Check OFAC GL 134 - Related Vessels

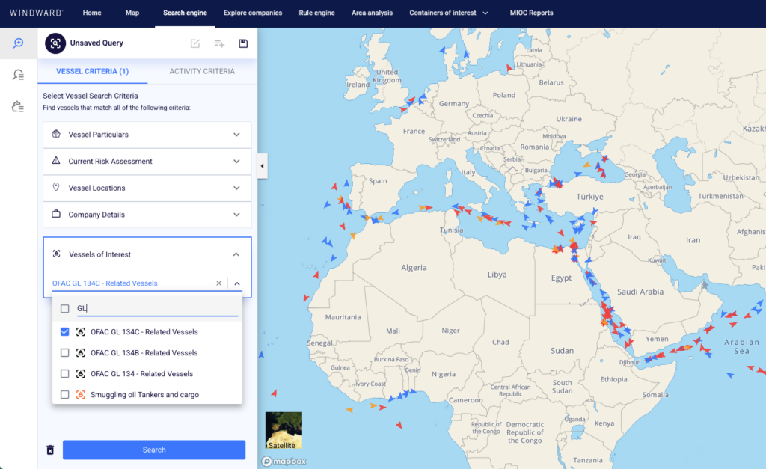[x=64, y=374]
